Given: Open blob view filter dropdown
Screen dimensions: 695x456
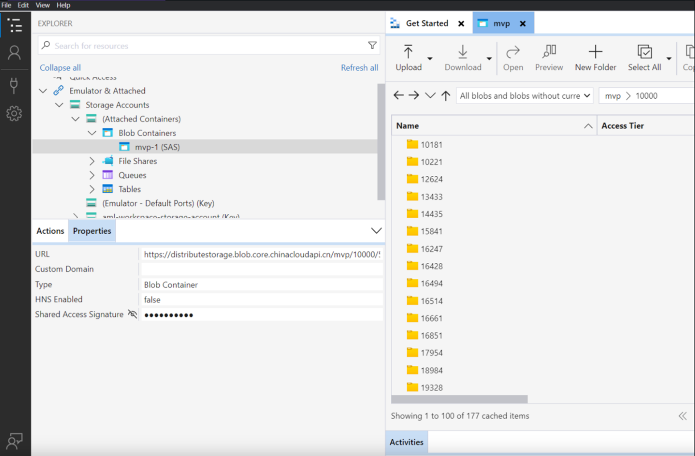Looking at the screenshot, I should 524,96.
